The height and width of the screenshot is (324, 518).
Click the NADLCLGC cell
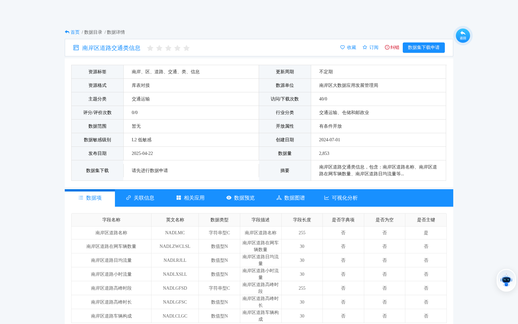(175, 316)
